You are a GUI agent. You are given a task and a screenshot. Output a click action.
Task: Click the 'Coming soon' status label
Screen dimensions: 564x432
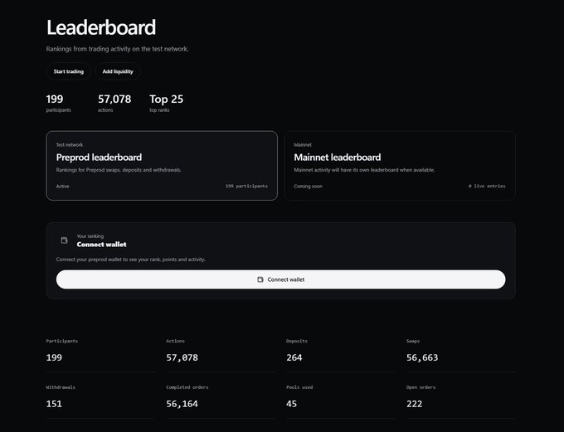click(308, 187)
